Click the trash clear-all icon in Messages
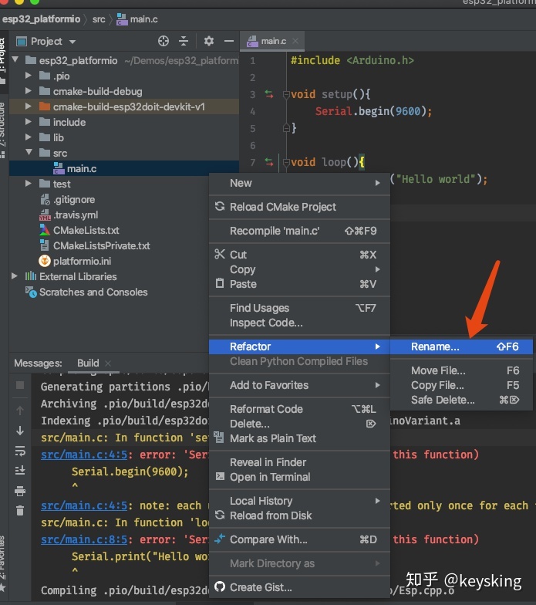Screen dimensions: 536x605 20,511
